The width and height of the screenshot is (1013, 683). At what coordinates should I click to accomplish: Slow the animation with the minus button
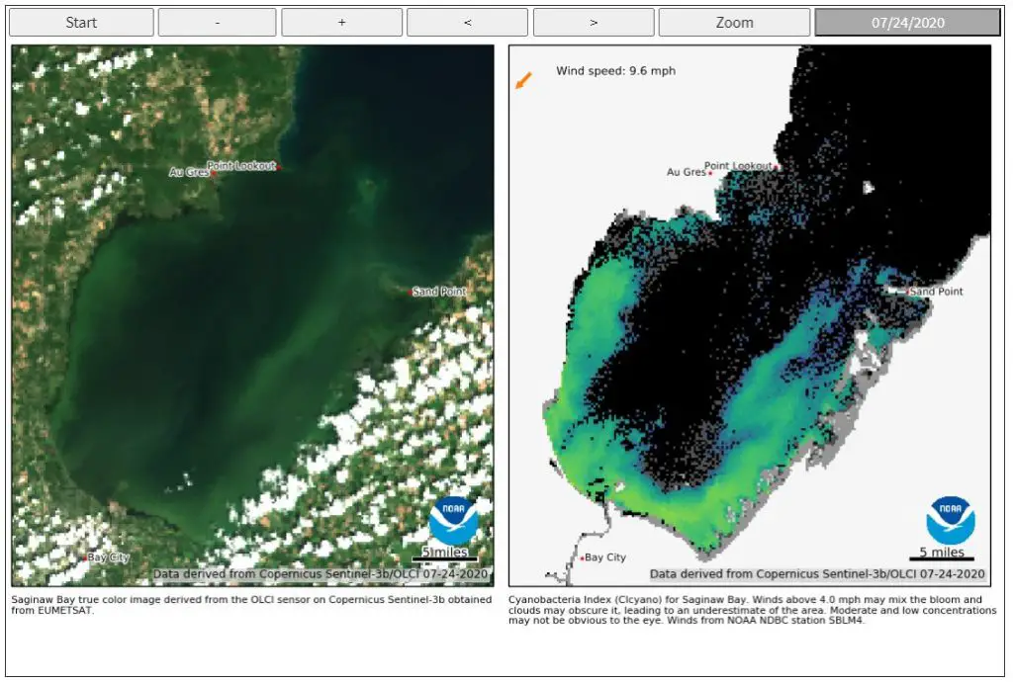click(x=217, y=23)
